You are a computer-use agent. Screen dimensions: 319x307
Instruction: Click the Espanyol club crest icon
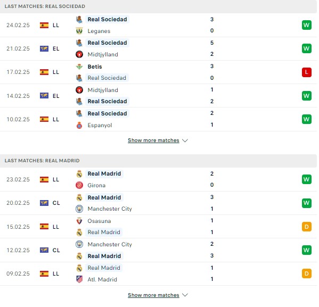tap(79, 125)
